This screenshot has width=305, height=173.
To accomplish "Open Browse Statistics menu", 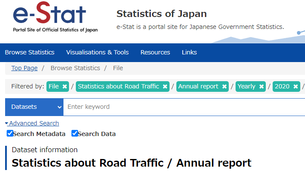I will pyautogui.click(x=30, y=52).
